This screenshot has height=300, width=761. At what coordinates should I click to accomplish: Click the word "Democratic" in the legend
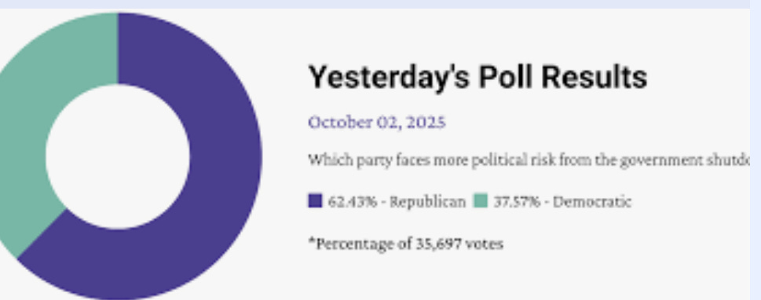point(592,201)
